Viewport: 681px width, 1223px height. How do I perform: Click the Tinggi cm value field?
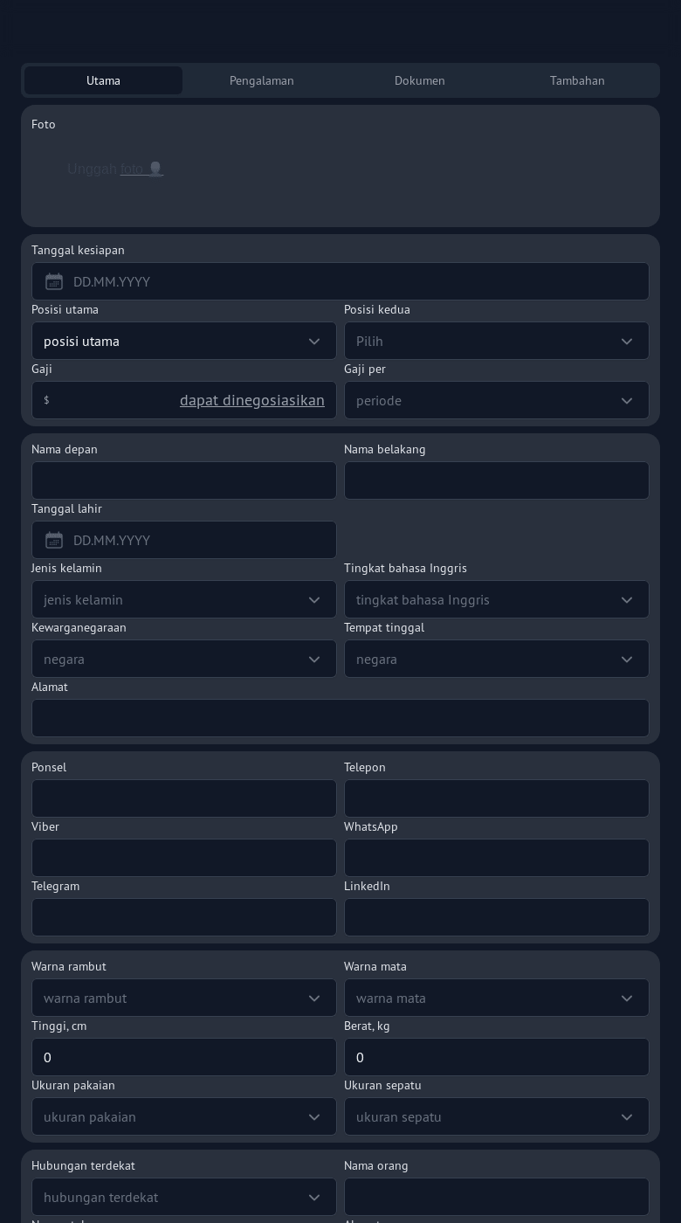[x=183, y=1057]
